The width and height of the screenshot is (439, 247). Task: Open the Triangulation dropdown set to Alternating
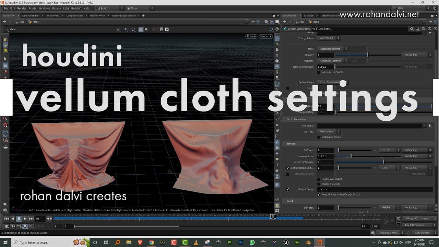pyautogui.click(x=329, y=38)
